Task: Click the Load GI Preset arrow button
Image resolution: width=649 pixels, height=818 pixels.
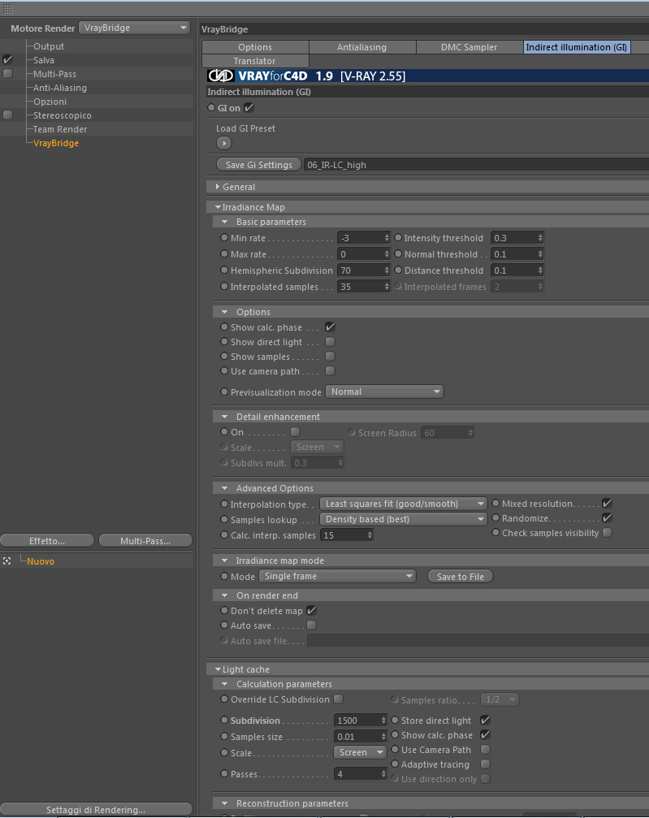Action: (x=224, y=143)
